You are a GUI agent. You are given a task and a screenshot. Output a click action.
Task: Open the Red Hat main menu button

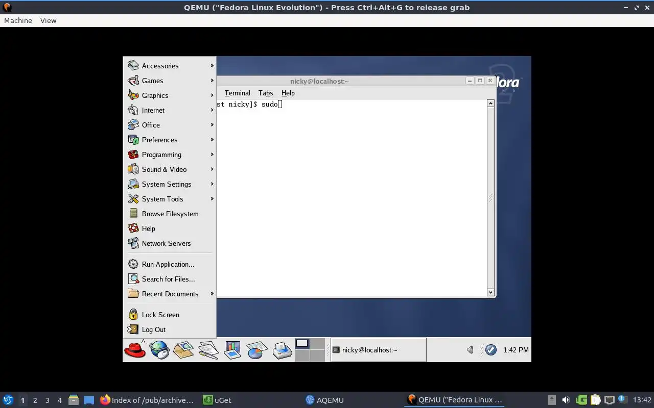(135, 350)
